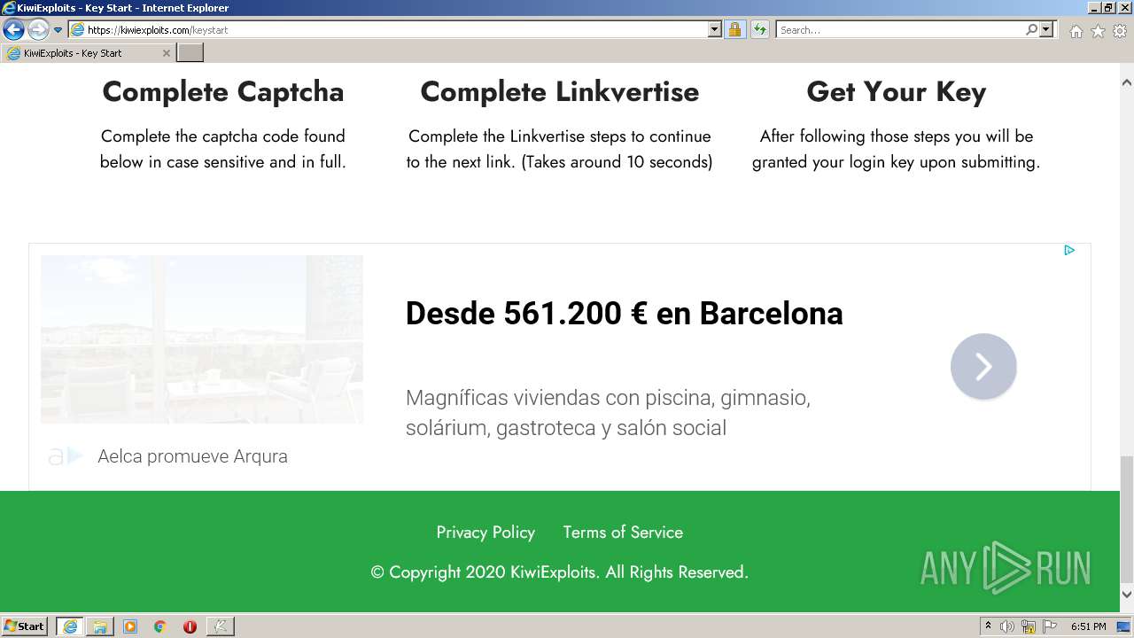Viewport: 1134px width, 638px height.
Task: Click the 6:51 PM clock
Action: pyautogui.click(x=1088, y=626)
